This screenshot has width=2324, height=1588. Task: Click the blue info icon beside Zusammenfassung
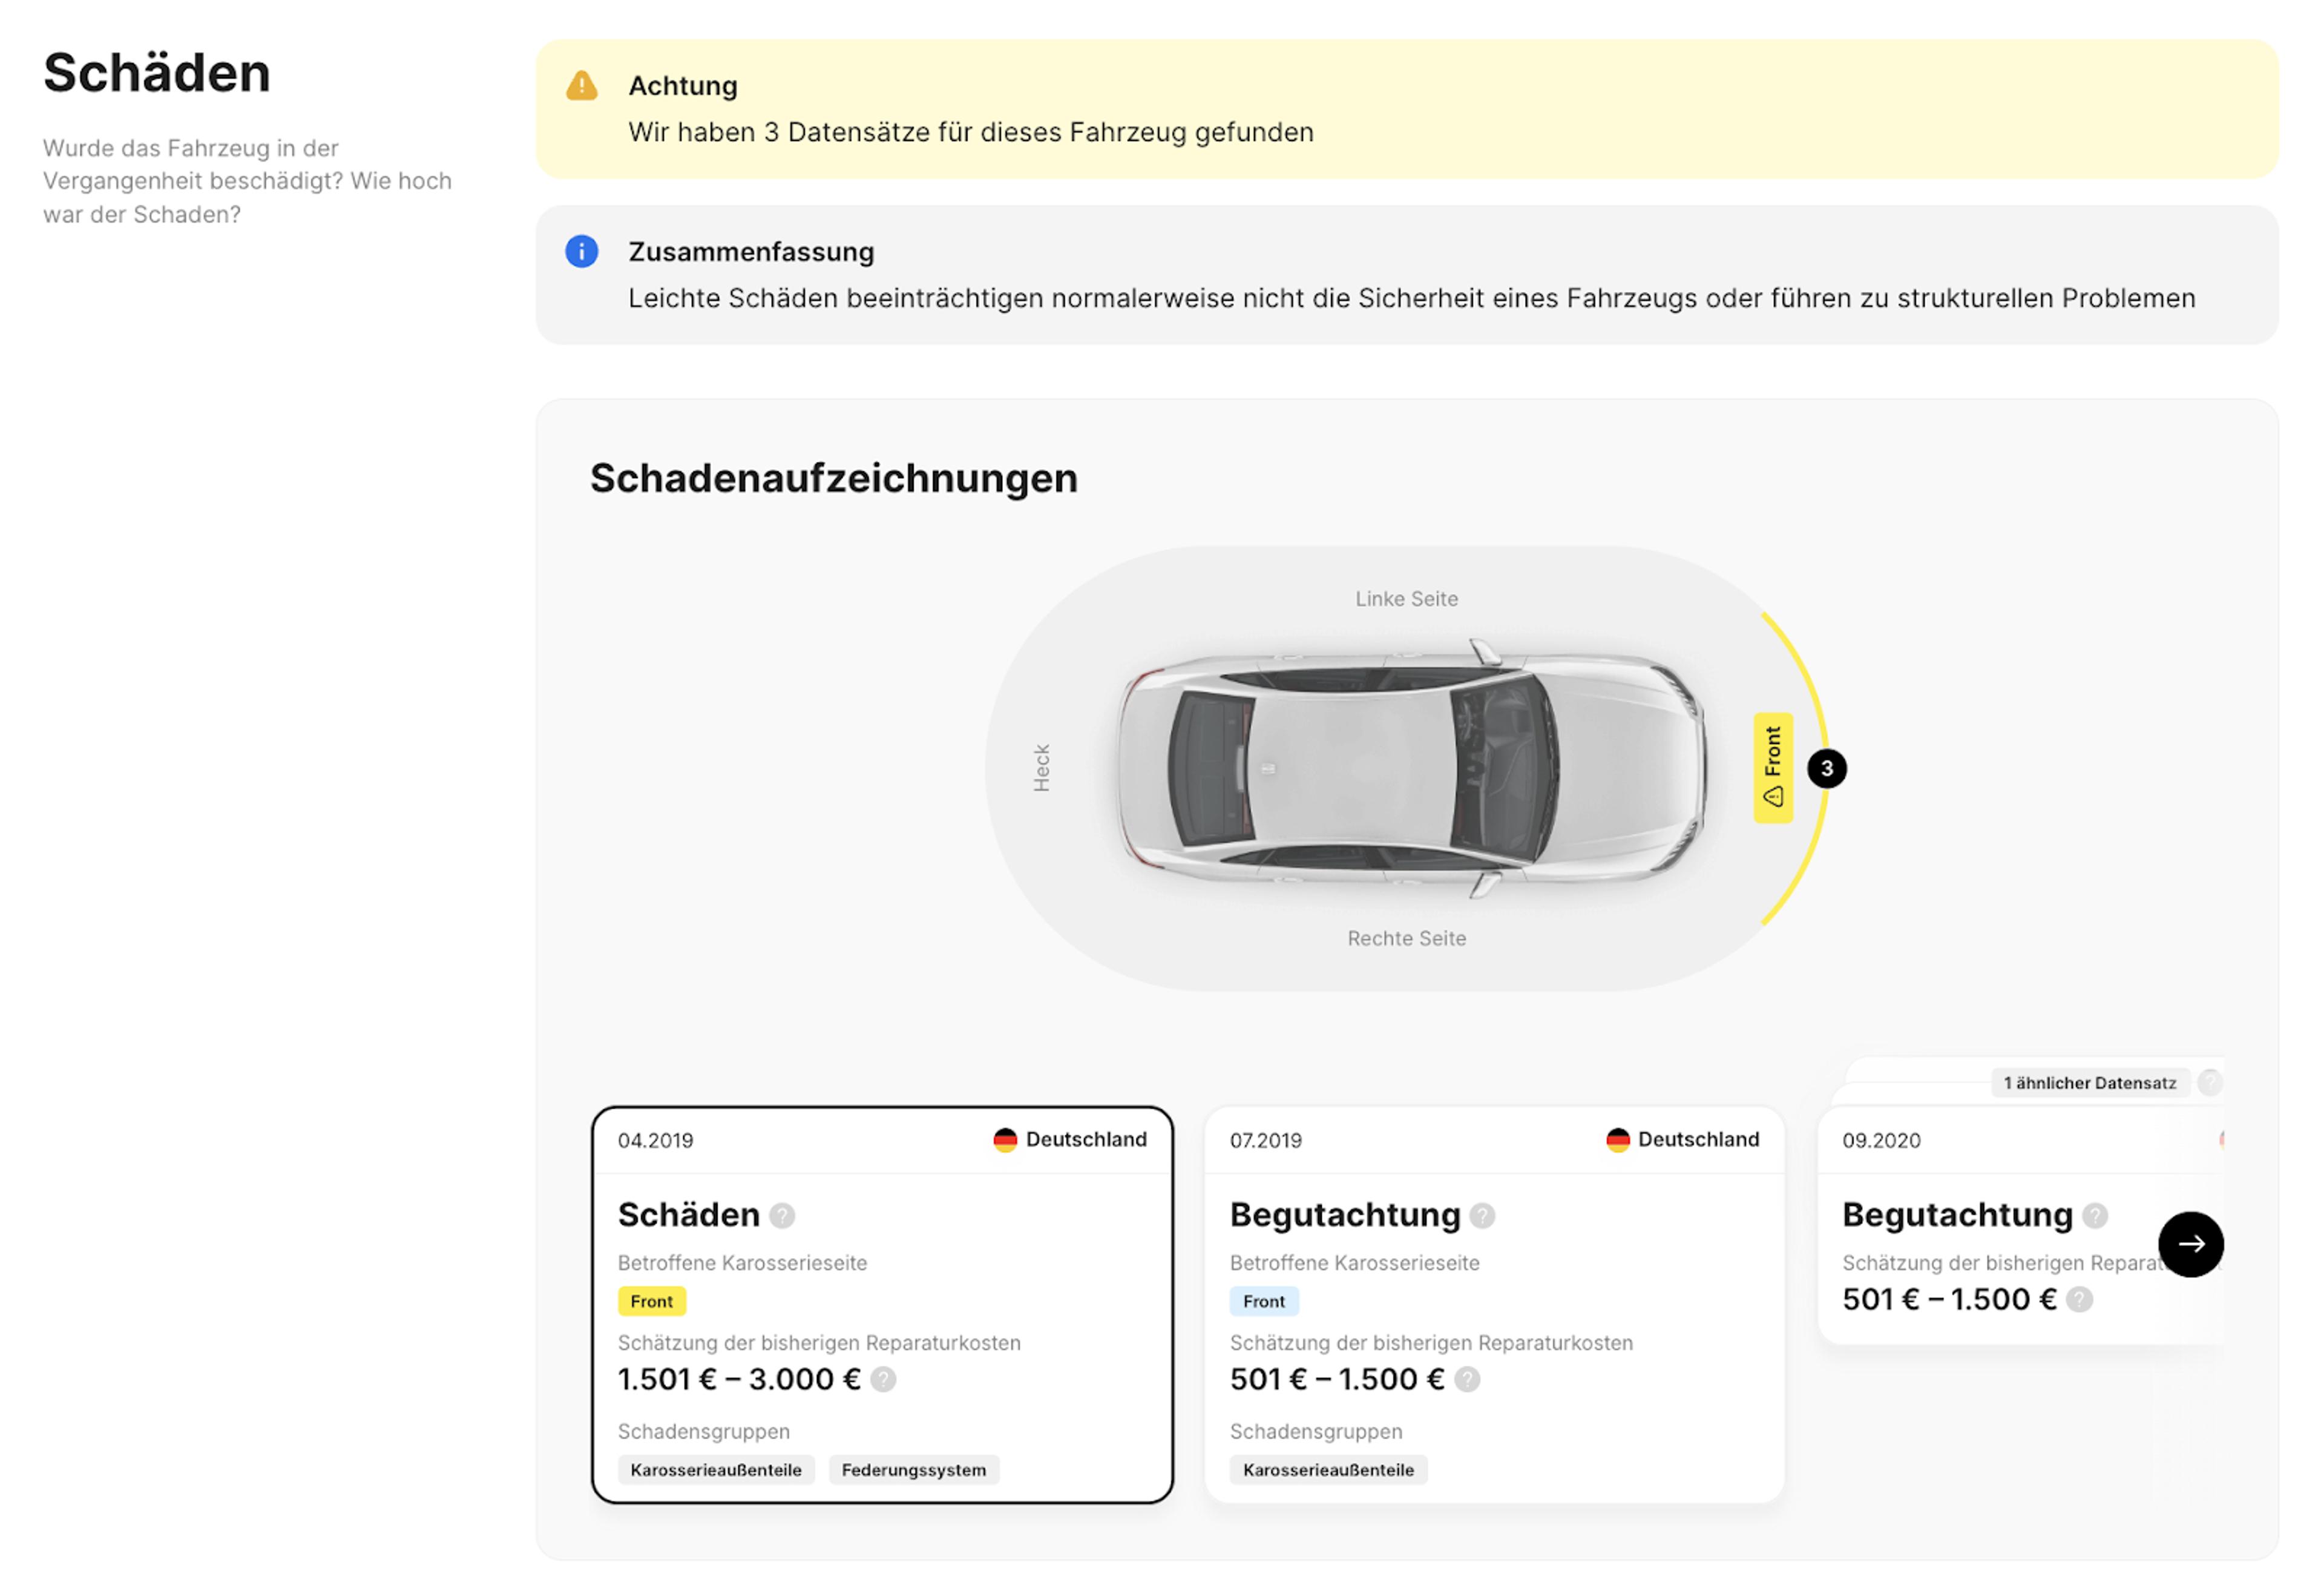pos(581,252)
